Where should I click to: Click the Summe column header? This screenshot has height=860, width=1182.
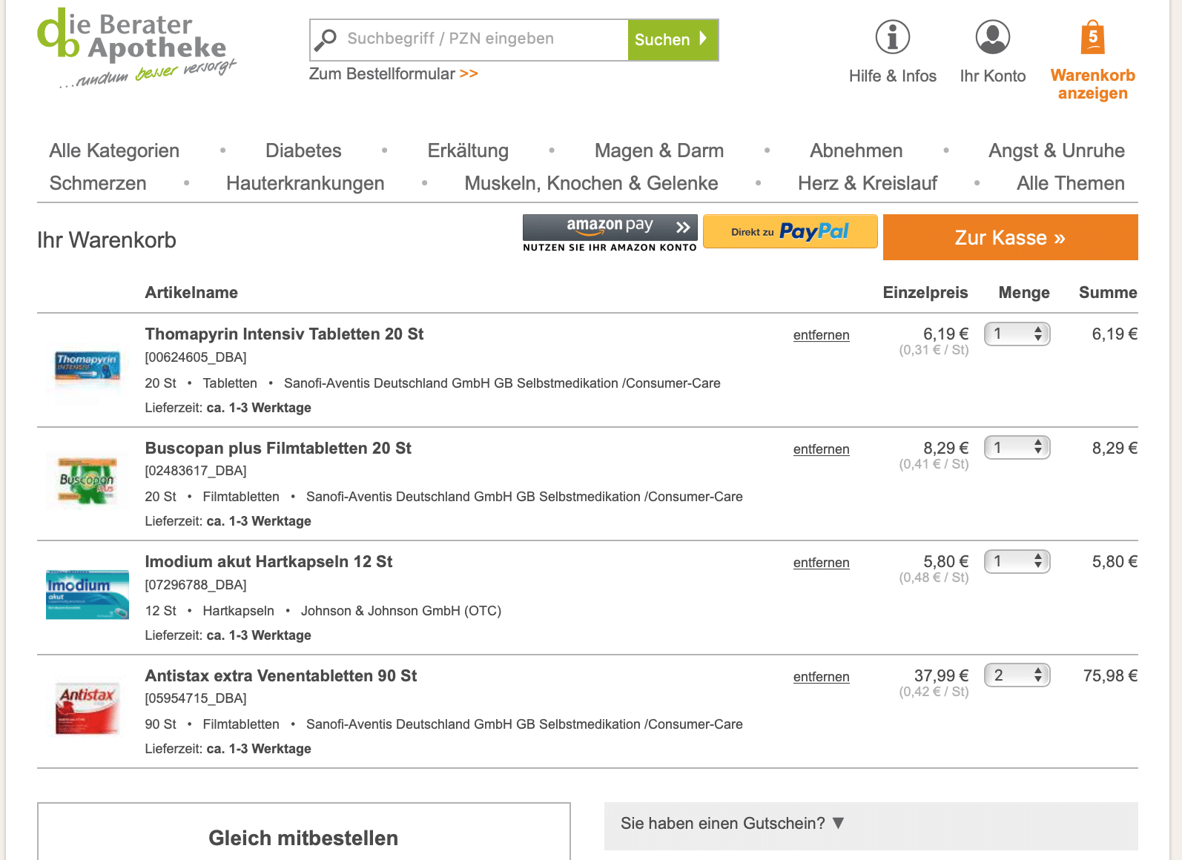[x=1108, y=293]
